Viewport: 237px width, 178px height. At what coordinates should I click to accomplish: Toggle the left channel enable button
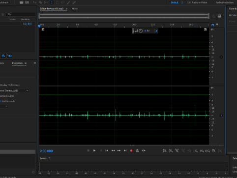click(x=221, y=57)
